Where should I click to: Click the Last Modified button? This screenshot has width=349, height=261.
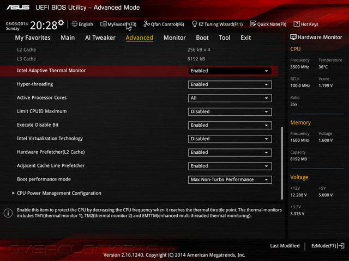click(285, 246)
